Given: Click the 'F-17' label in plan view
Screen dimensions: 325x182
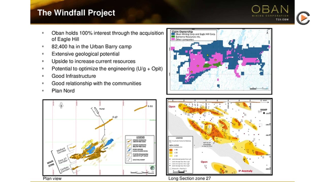Looking at the screenshot, I should click(x=115, y=117).
